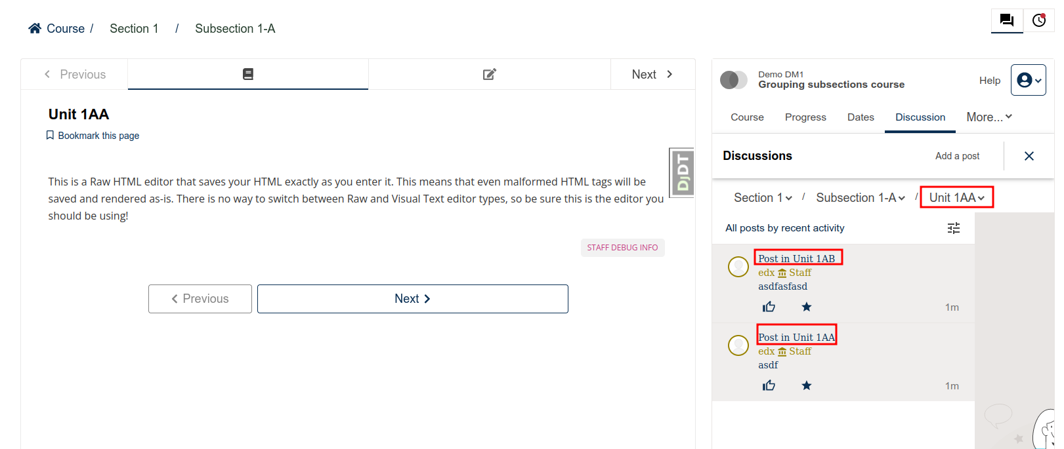1064x449 pixels.
Task: Follow Post in Unit 1AA with star
Action: point(807,385)
